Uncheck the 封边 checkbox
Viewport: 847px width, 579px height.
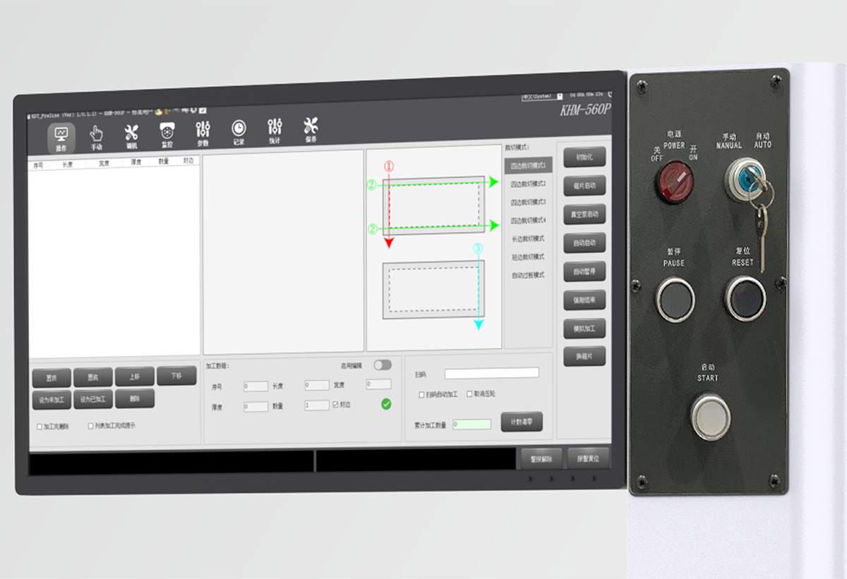click(x=335, y=405)
